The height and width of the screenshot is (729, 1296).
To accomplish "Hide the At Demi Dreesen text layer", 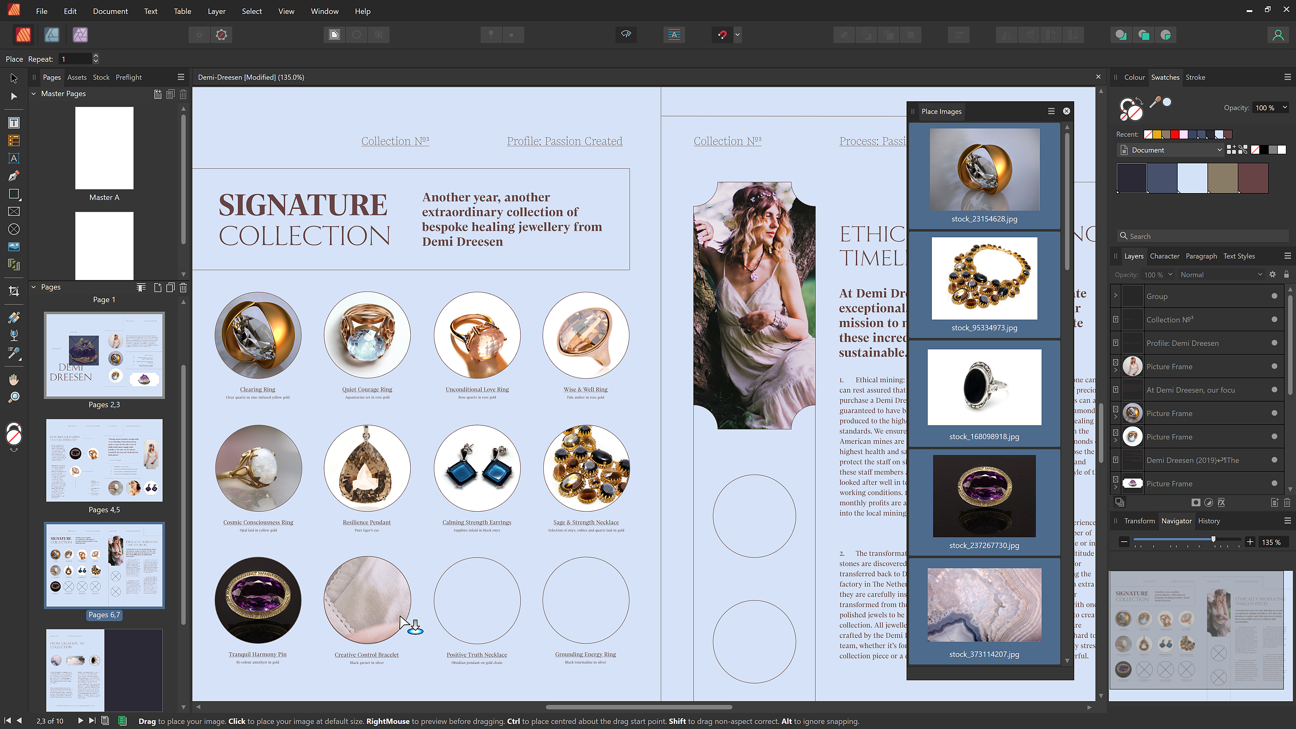I will (1274, 390).
